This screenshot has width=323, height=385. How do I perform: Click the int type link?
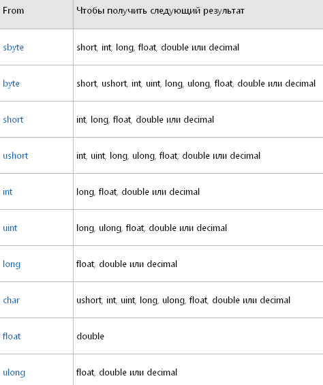[x=7, y=191]
